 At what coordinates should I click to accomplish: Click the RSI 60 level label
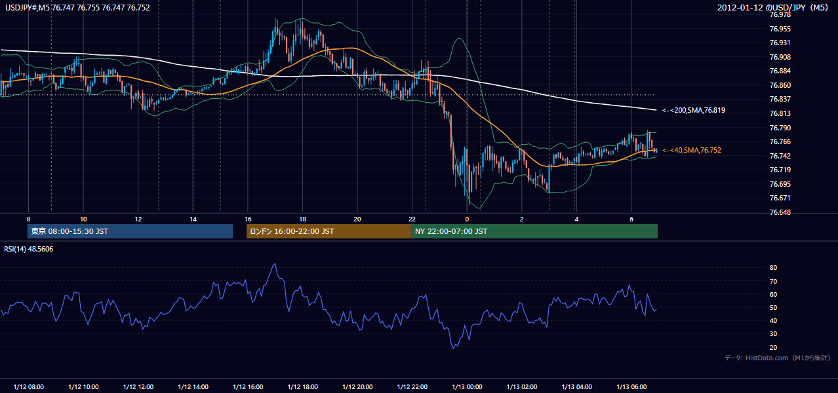pos(773,294)
